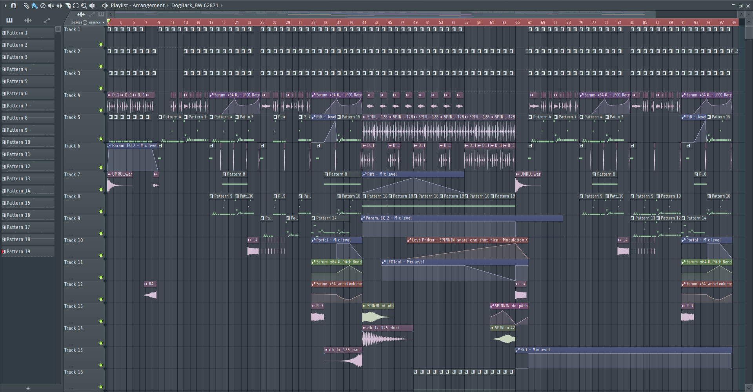Open the DogBark_BW.62871 breadcrumb menu

(x=195, y=5)
